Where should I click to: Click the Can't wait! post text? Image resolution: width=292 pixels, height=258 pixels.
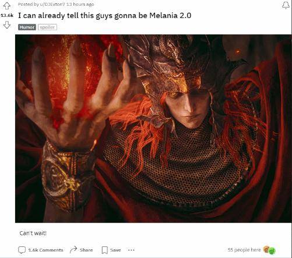33,233
